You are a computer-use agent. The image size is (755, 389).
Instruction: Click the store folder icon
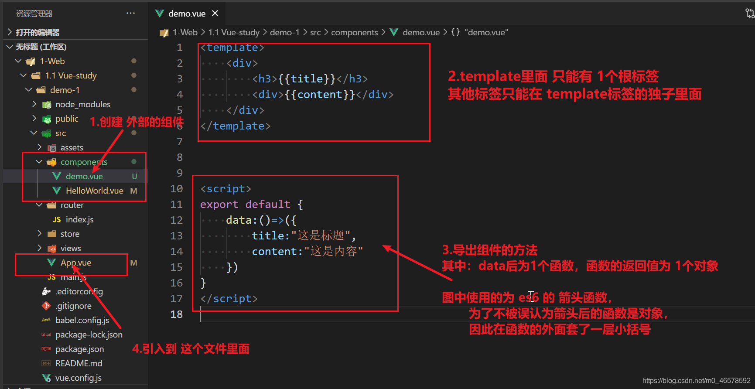(51, 234)
